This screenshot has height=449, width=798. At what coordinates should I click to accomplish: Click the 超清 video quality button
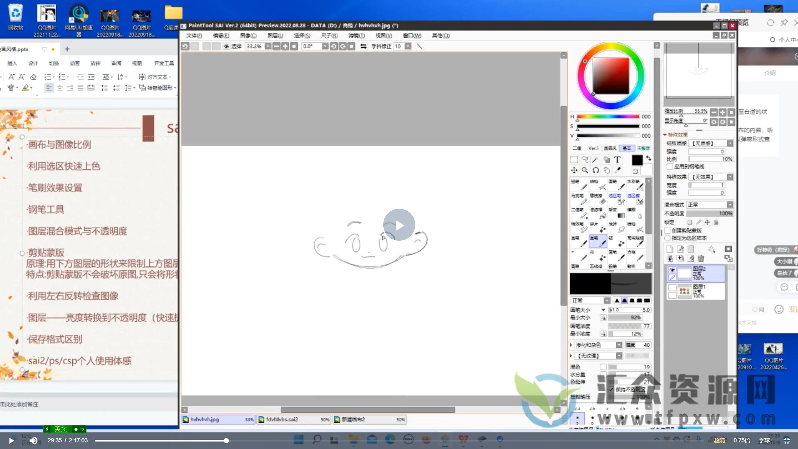(719, 440)
